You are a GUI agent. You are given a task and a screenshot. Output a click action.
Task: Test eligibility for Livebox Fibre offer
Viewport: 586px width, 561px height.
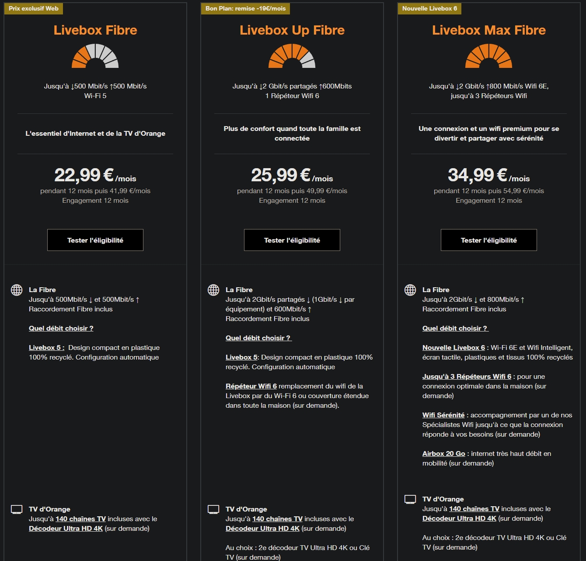tap(95, 240)
